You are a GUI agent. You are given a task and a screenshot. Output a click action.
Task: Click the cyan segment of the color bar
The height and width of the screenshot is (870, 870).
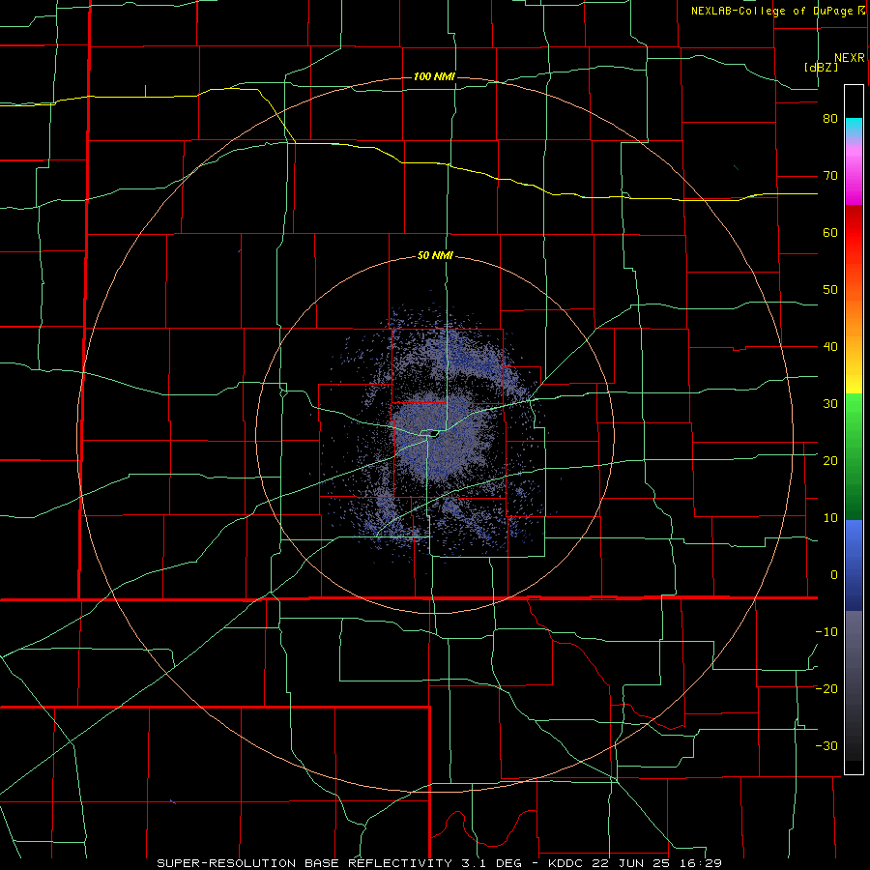(x=854, y=128)
